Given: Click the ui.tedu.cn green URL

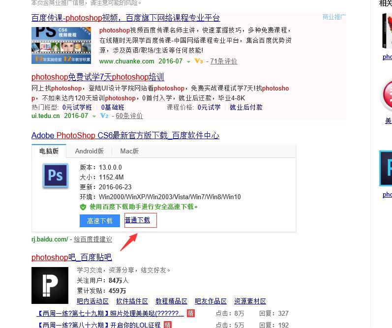Looking at the screenshot, I should [46, 116].
